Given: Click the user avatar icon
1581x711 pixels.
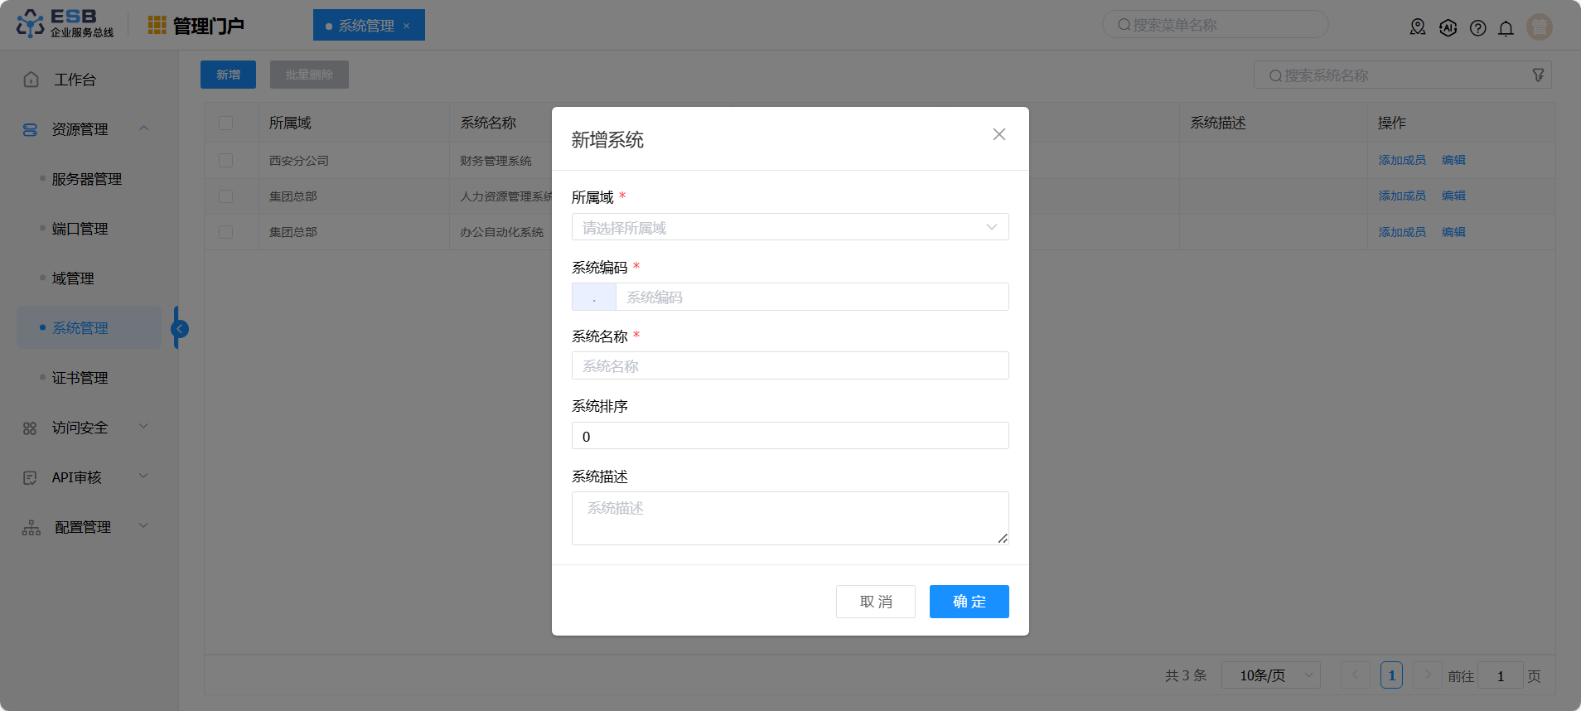Looking at the screenshot, I should tap(1539, 27).
